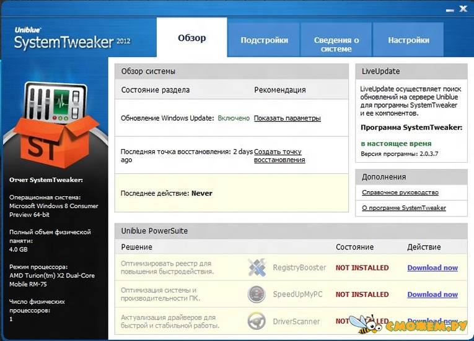Click Microsoft Windows 8 Consumer Preview text
The image size is (474, 341).
pyautogui.click(x=54, y=210)
